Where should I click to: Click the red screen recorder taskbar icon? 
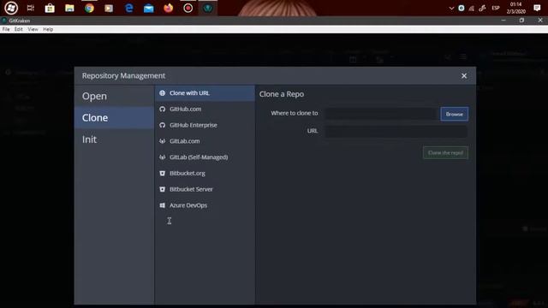(188, 8)
